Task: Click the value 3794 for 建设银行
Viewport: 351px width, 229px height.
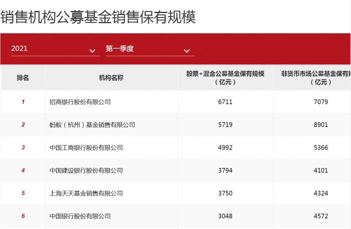Action: click(x=225, y=170)
